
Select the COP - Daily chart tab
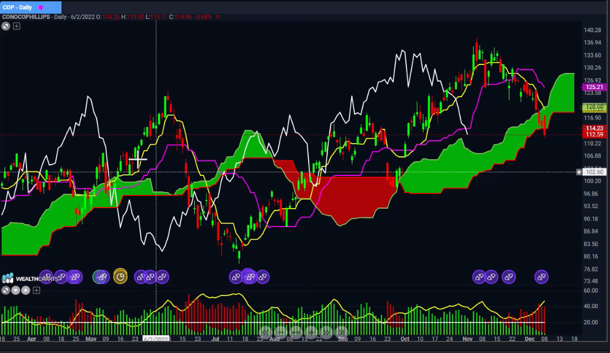(x=30, y=7)
